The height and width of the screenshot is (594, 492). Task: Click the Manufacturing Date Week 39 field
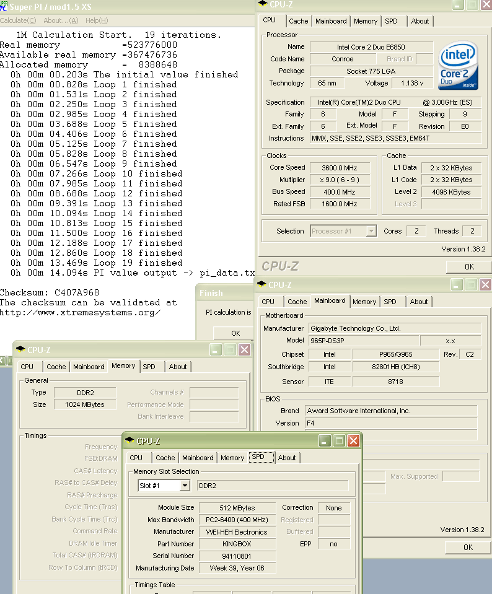click(237, 568)
